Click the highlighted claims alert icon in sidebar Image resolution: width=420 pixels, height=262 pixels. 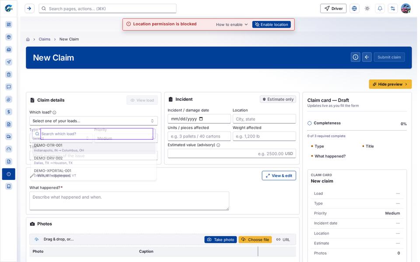9,174
